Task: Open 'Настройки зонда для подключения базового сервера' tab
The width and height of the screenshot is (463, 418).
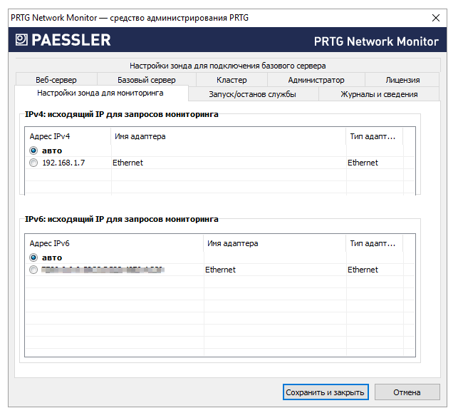Action: pyautogui.click(x=227, y=66)
